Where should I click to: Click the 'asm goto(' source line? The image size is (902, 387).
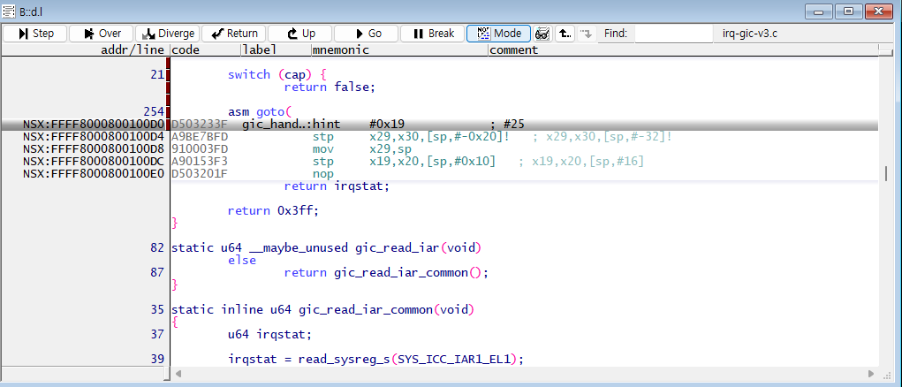260,111
